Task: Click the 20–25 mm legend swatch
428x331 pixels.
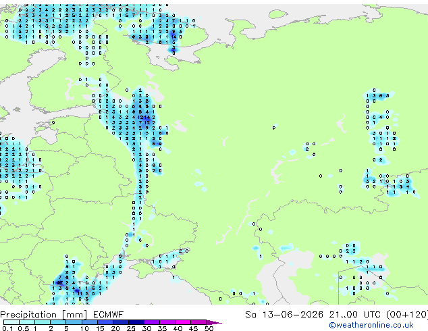Action: click(x=121, y=322)
